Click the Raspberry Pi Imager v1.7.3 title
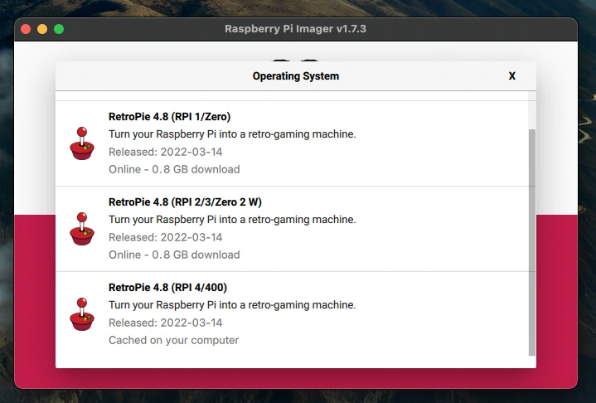596x403 pixels. click(x=295, y=29)
